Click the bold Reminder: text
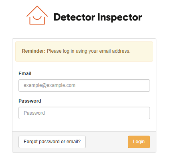The width and height of the screenshot is (170, 163). click(34, 51)
